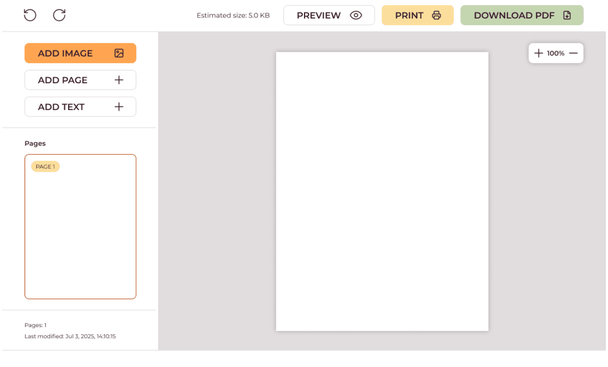
Task: Add a new page to the document
Action: pyautogui.click(x=80, y=80)
